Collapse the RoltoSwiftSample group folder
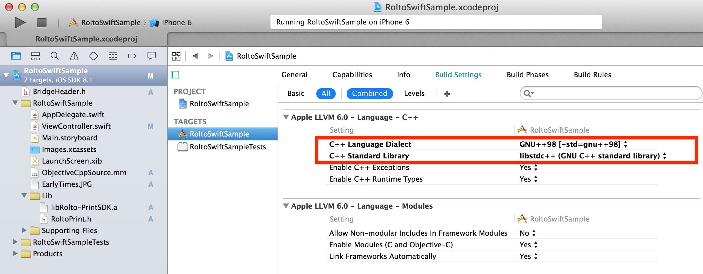Image resolution: width=703 pixels, height=274 pixels. coord(15,103)
